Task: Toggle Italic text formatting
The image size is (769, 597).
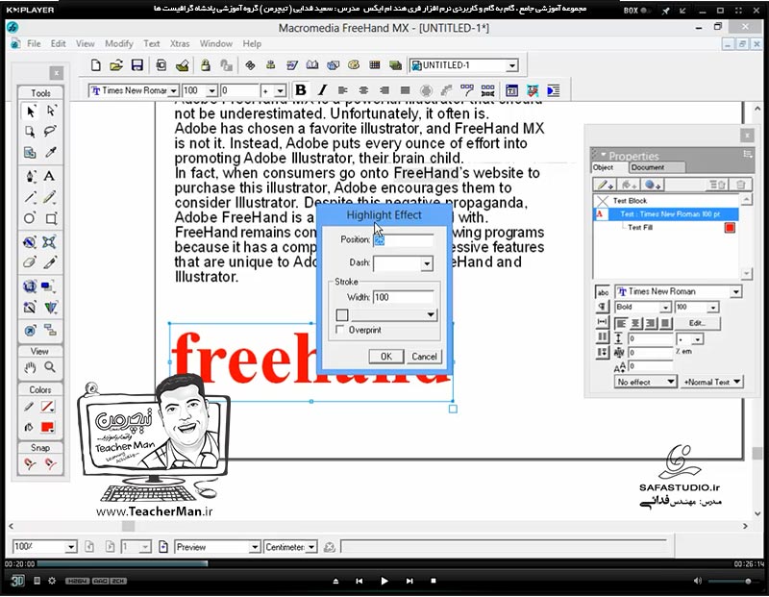Action: coord(322,90)
